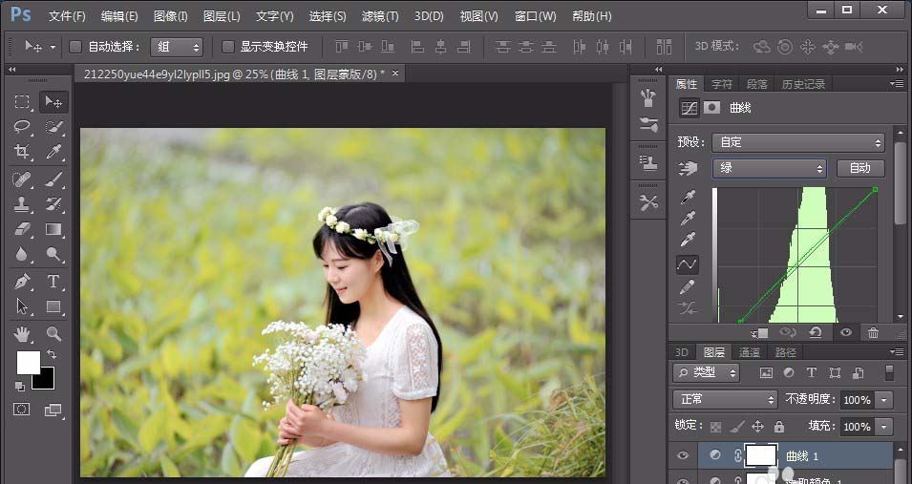Viewport: 912px width, 484px height.
Task: Reset curves adjustment to defaults
Action: pos(816,333)
